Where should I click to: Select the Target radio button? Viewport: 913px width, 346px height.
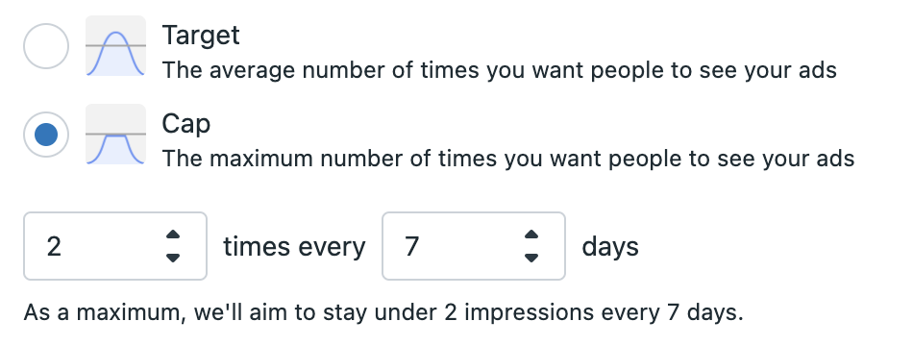tap(46, 46)
